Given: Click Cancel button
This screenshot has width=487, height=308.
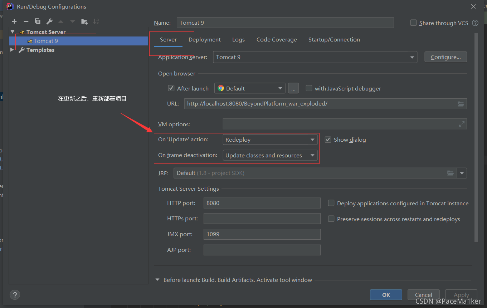Looking at the screenshot, I should [x=424, y=295].
